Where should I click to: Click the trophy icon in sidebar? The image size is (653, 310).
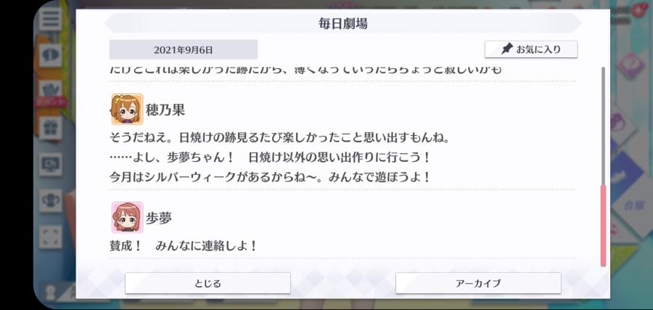point(50,200)
